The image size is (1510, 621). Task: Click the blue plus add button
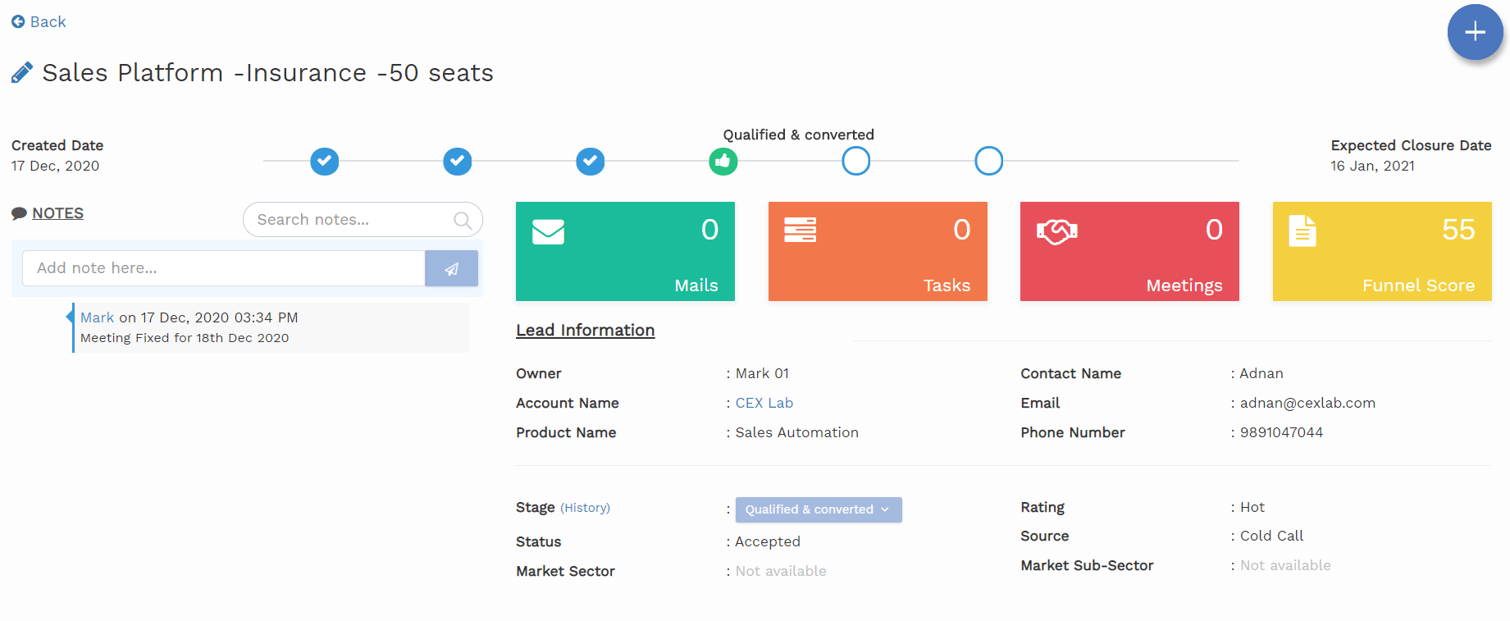1475,32
